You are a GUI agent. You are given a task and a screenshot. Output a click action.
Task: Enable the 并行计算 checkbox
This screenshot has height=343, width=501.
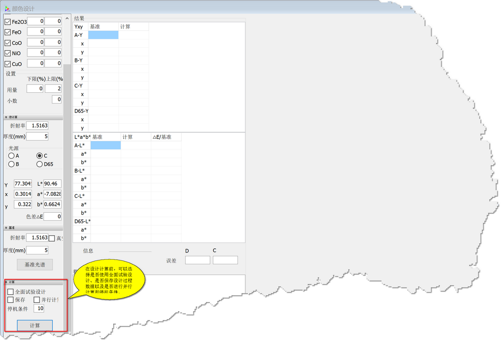[x=37, y=300]
